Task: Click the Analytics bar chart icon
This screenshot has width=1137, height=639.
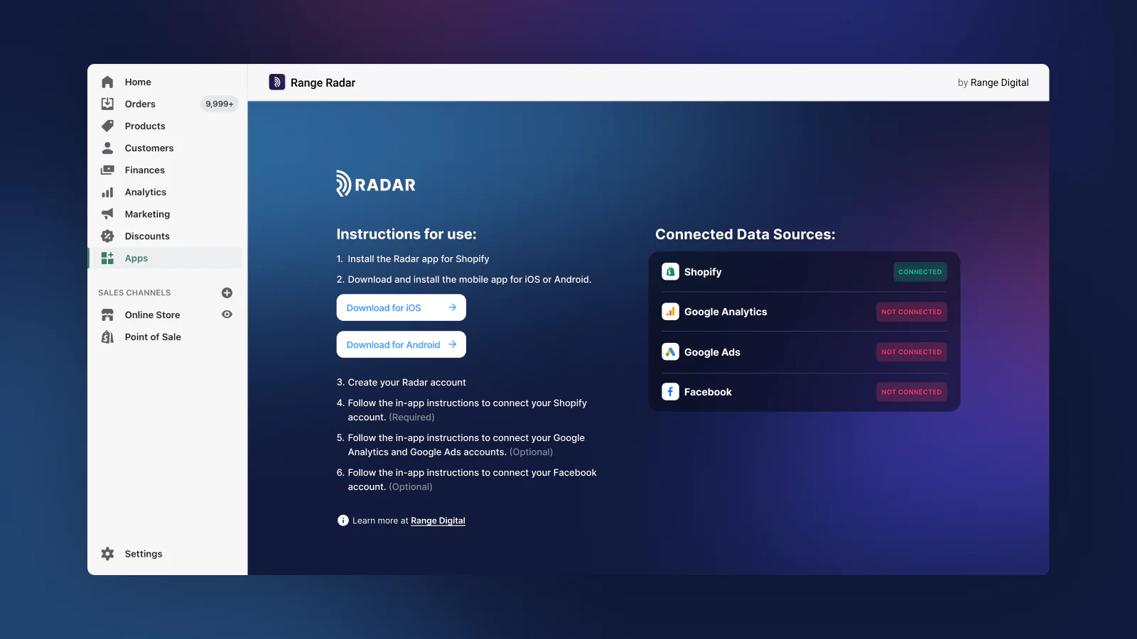Action: (x=107, y=192)
